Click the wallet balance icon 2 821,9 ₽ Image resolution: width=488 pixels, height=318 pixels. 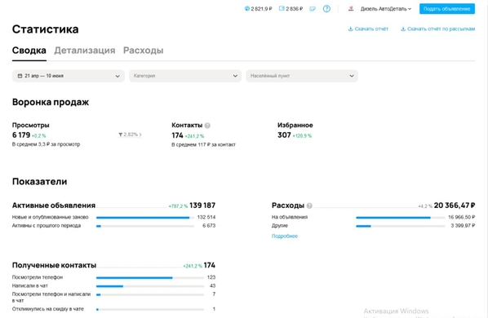point(246,9)
